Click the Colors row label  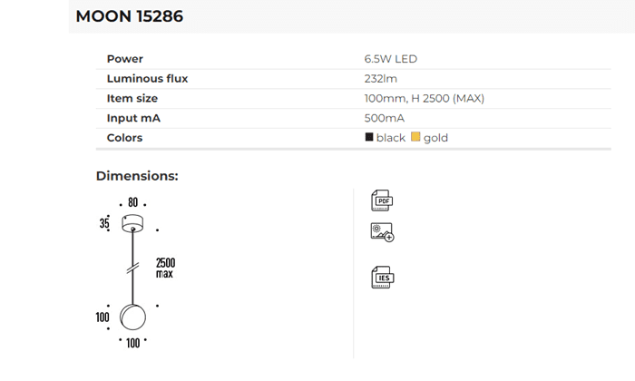(125, 138)
